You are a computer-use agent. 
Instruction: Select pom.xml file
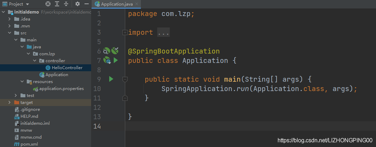click(29, 144)
